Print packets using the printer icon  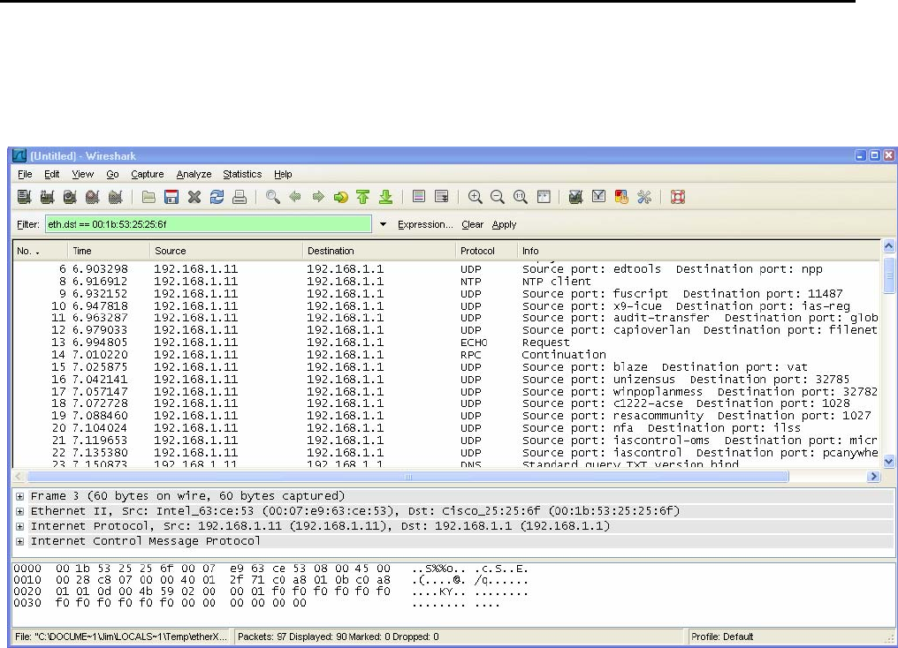(x=240, y=198)
